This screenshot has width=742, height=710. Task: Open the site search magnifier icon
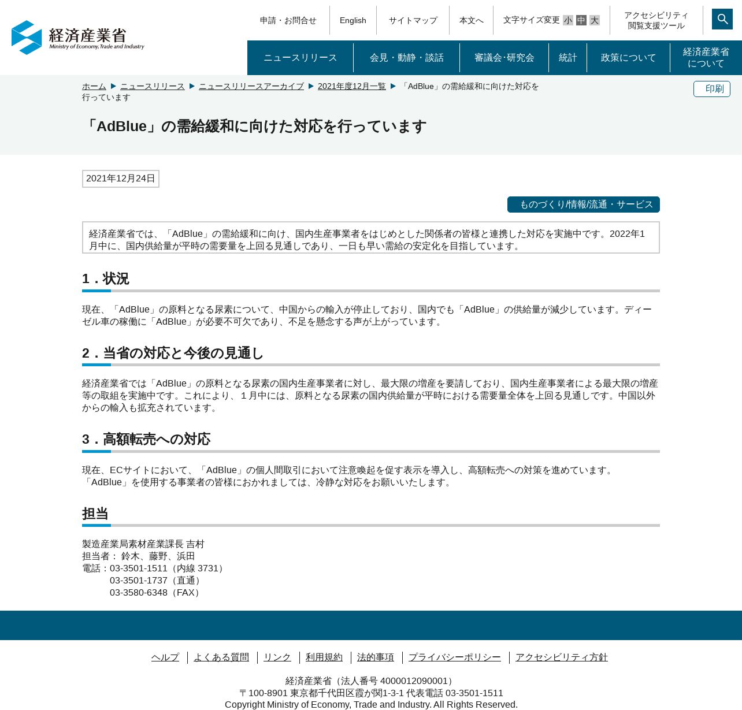[722, 19]
